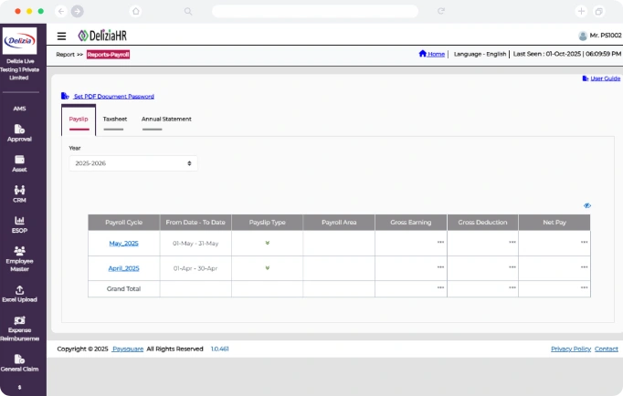Open the ESOP module icon

click(x=19, y=220)
